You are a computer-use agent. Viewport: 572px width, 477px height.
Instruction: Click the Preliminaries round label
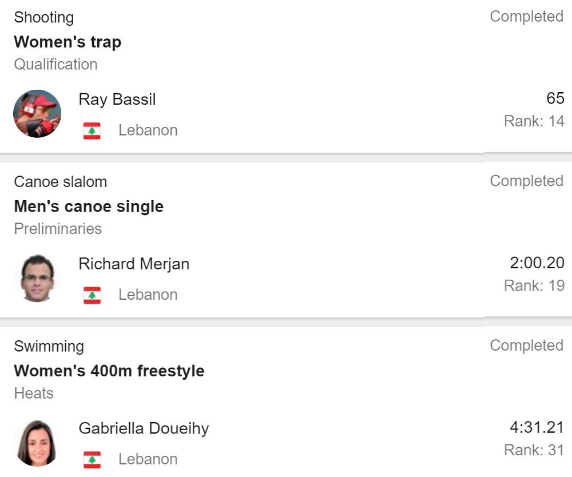click(58, 229)
